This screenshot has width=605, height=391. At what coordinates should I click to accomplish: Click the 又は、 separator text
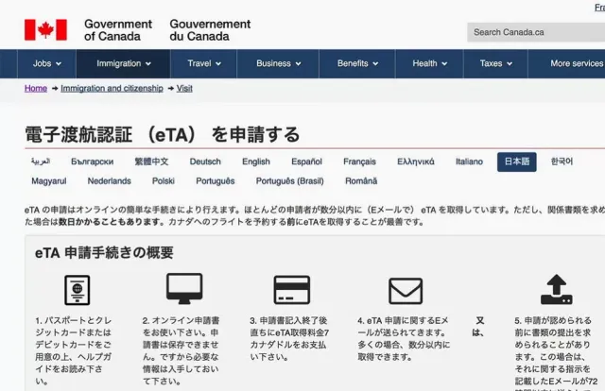tap(479, 327)
